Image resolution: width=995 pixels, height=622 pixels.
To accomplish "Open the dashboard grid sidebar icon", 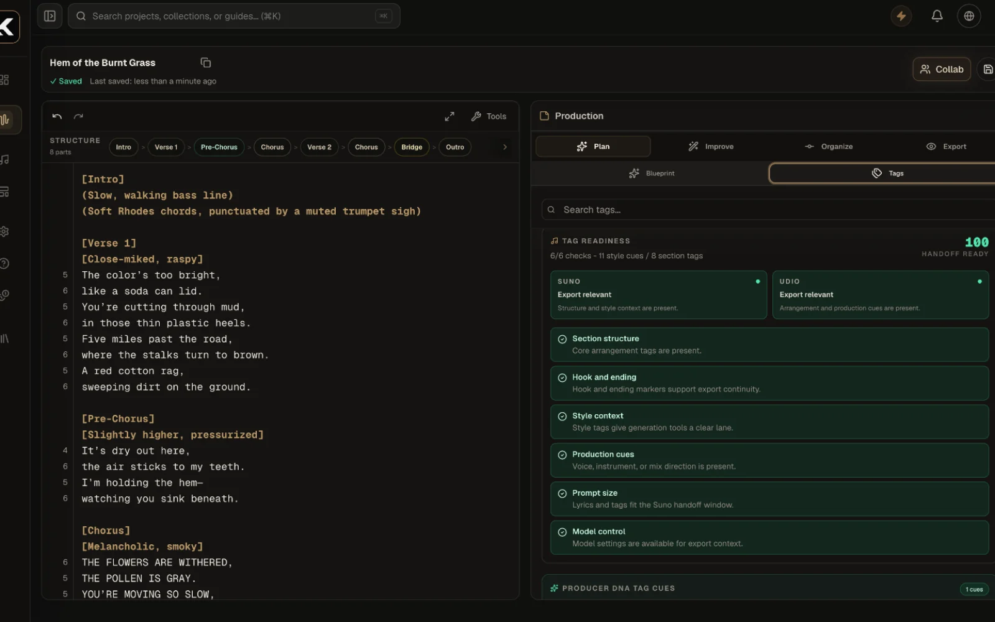I will click(4, 80).
